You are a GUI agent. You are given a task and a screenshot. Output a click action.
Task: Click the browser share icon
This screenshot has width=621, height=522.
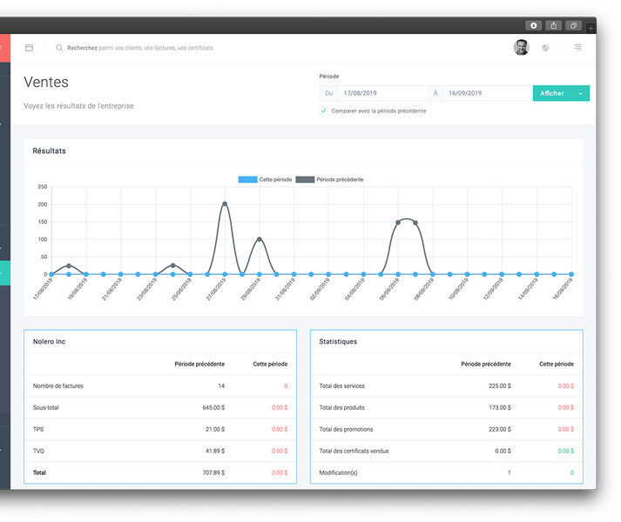pos(553,25)
